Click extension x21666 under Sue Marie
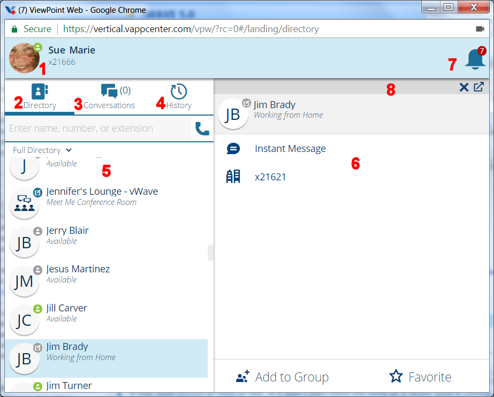 click(x=62, y=62)
